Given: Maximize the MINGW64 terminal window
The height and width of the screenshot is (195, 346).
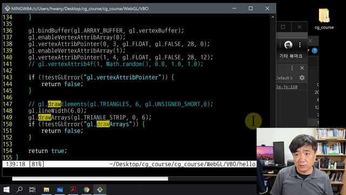Looking at the screenshot, I should point(250,9).
